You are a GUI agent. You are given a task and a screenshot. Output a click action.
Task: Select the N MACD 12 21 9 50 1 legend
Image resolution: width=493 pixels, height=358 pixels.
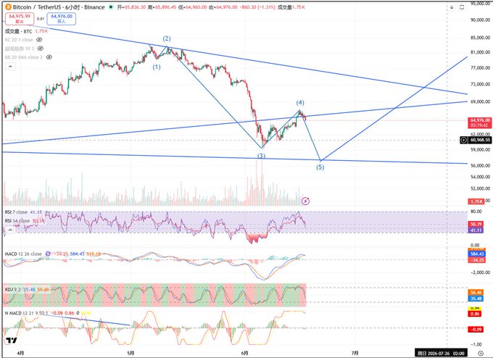26,313
